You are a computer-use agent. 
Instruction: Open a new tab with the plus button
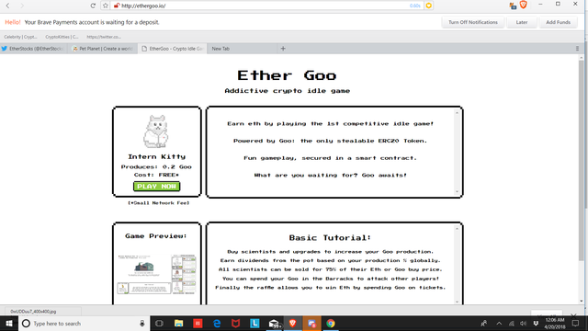click(283, 49)
